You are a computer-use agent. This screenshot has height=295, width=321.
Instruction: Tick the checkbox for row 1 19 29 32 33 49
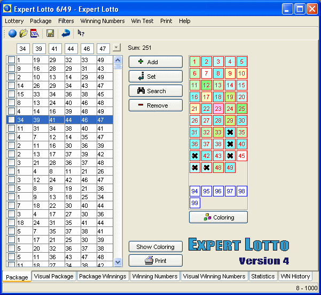tap(11, 60)
